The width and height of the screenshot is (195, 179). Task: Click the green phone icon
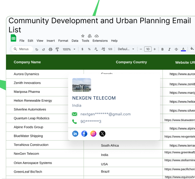75,122
